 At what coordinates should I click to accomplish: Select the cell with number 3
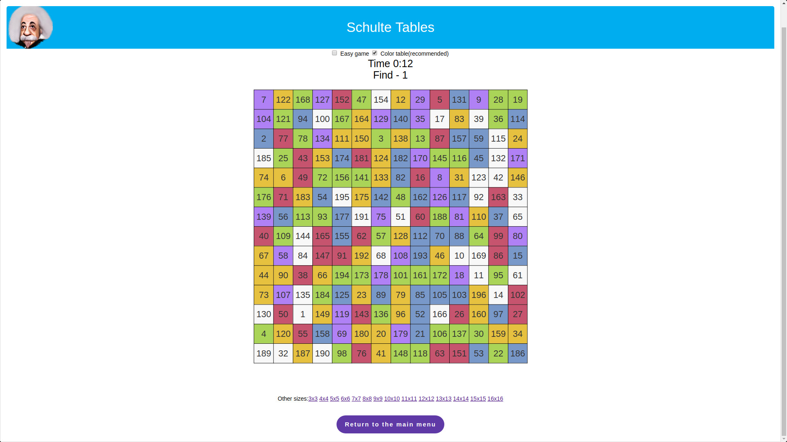[x=381, y=139]
